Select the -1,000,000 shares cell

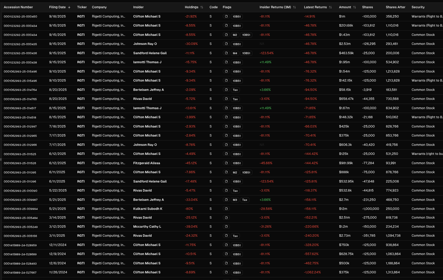point(371,209)
